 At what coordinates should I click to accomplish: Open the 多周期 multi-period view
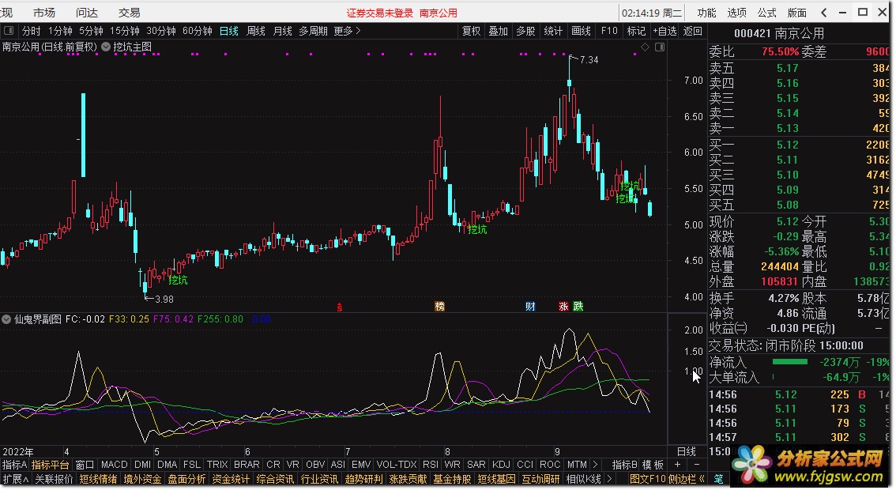pyautogui.click(x=313, y=31)
